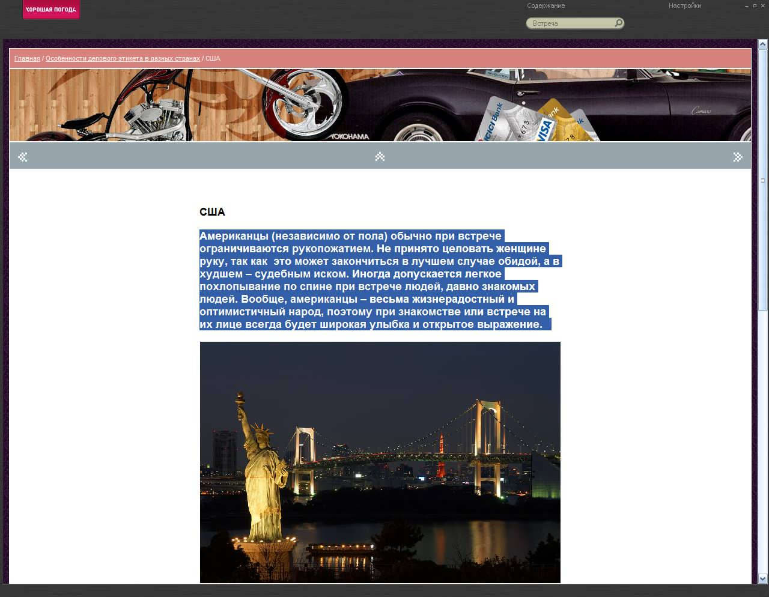Minimize the application window
769x597 pixels.
[x=747, y=6]
